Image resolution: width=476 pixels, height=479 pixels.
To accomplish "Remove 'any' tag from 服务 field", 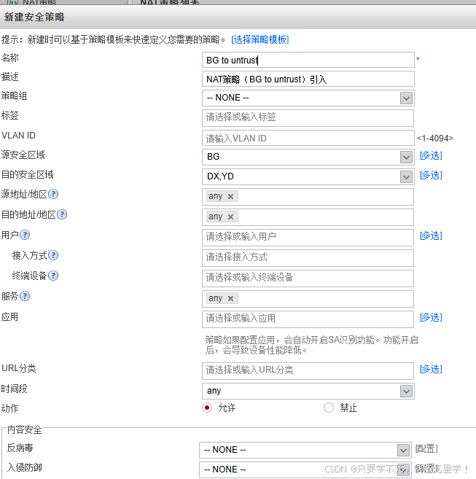I will coord(230,298).
